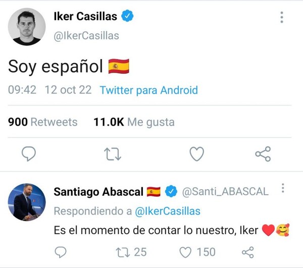The height and width of the screenshot is (268, 303).
Task: Open more options on Abascal's reply
Action: pyautogui.click(x=283, y=188)
